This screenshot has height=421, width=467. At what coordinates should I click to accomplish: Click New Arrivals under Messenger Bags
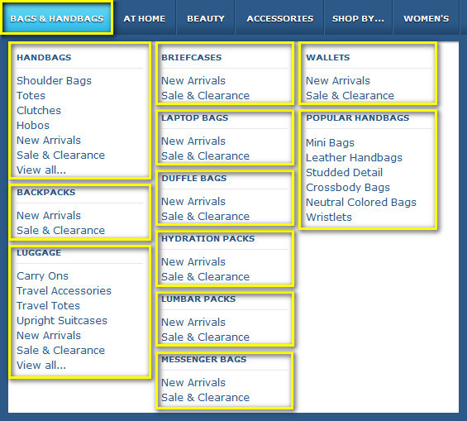click(193, 383)
